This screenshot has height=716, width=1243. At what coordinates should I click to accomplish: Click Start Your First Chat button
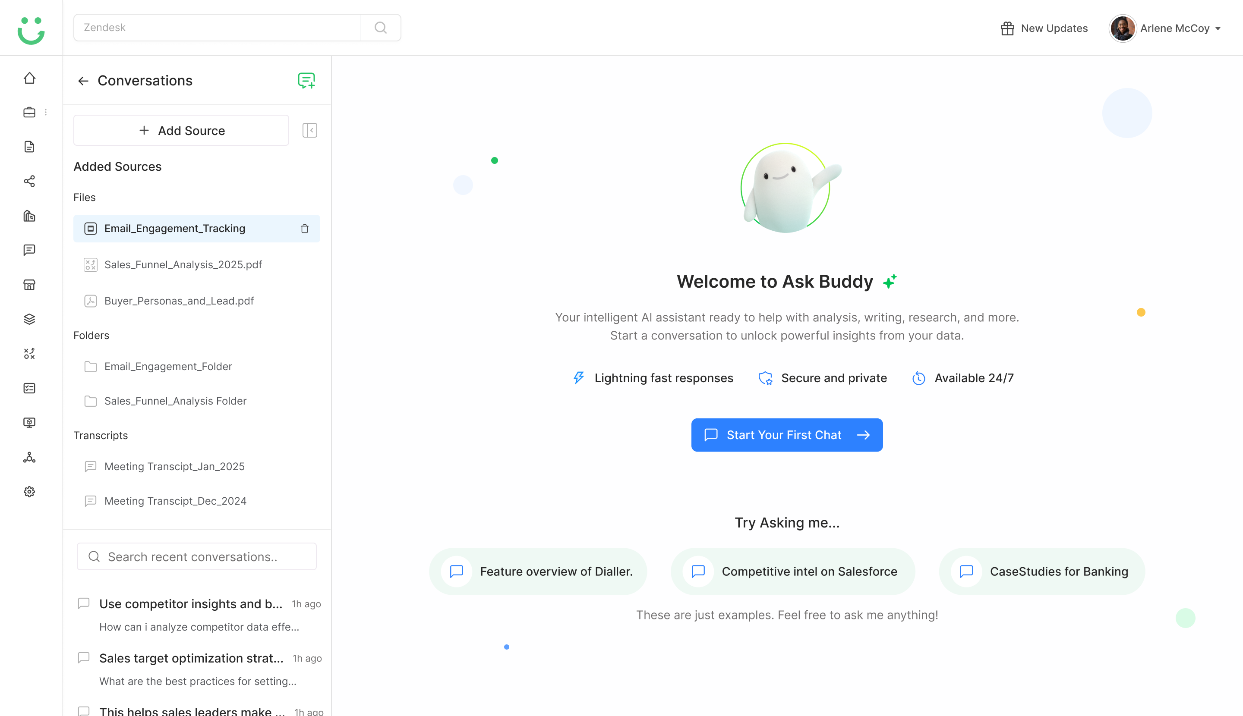[787, 435]
